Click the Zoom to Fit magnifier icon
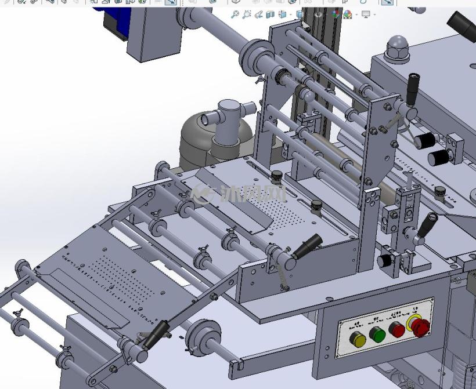The height and width of the screenshot is (389, 476). [x=235, y=14]
